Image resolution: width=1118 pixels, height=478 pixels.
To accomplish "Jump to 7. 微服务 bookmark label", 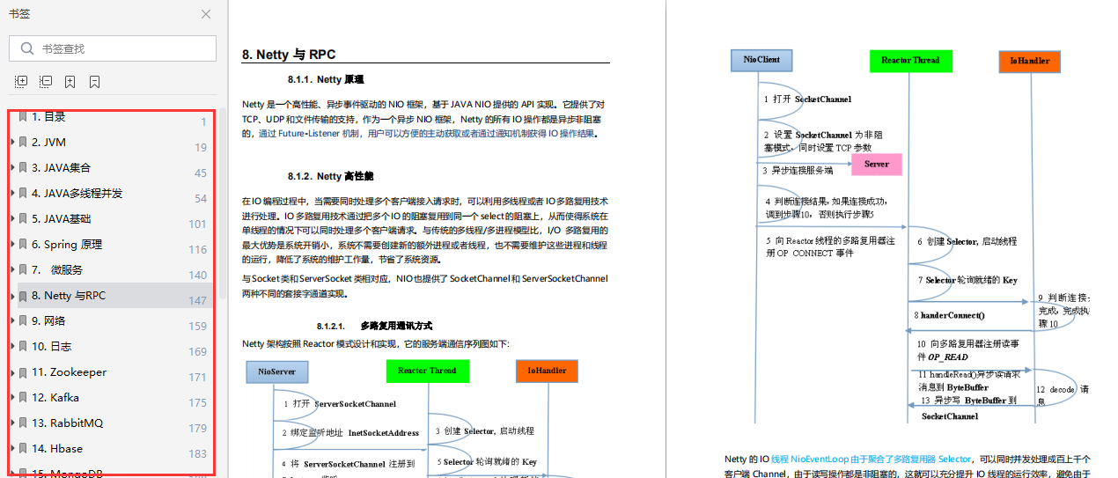I will coord(57,269).
